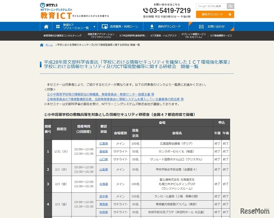Click the 広島県 prefecture link
274x218 pixels.
(104, 143)
